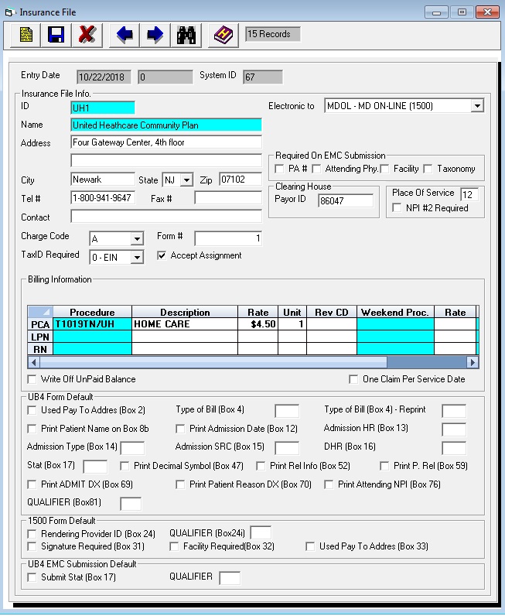The width and height of the screenshot is (505, 616).
Task: Click billing grid scroll left arrow
Action: 34,362
